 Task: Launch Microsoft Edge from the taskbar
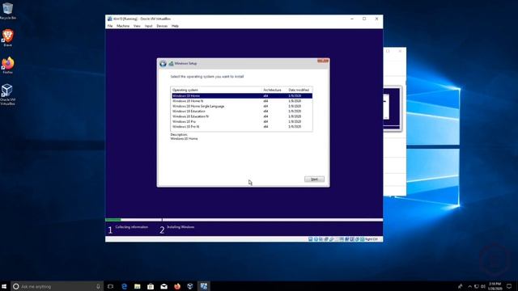(x=124, y=286)
